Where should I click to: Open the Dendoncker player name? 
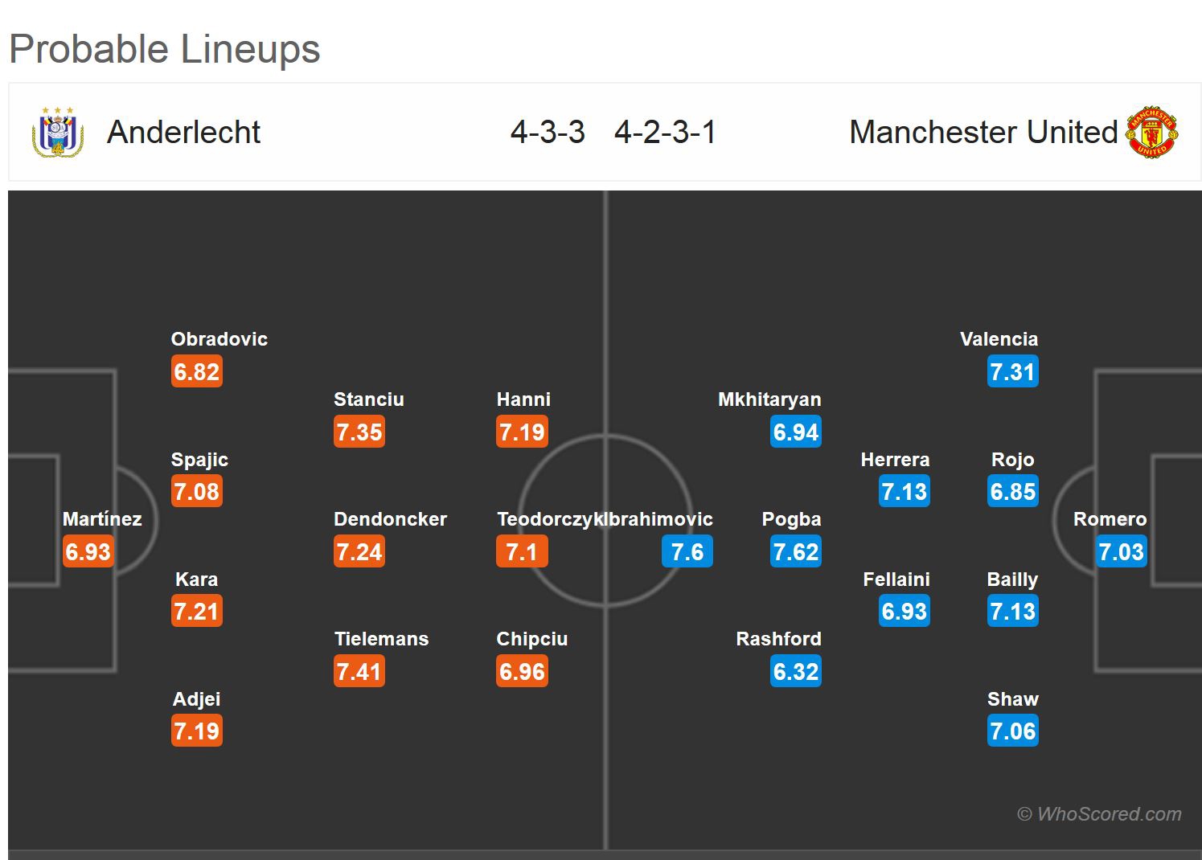[390, 519]
